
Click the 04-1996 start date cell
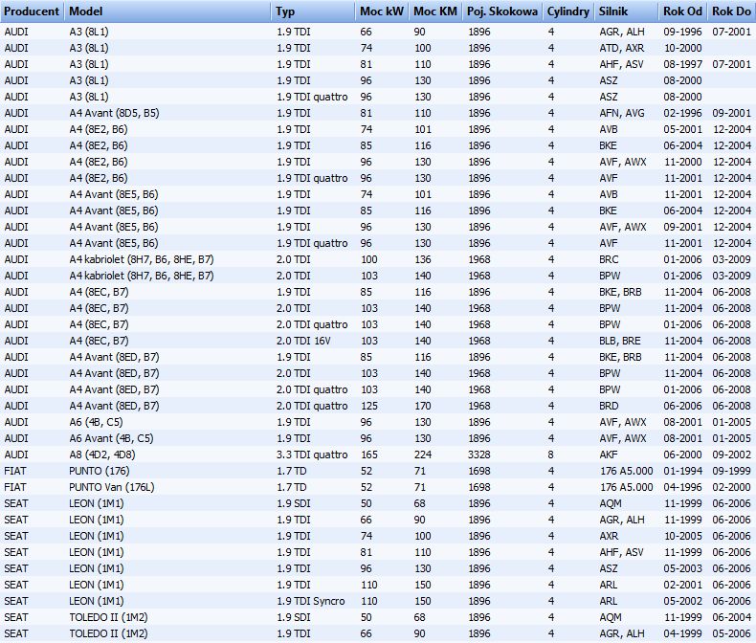pos(682,487)
